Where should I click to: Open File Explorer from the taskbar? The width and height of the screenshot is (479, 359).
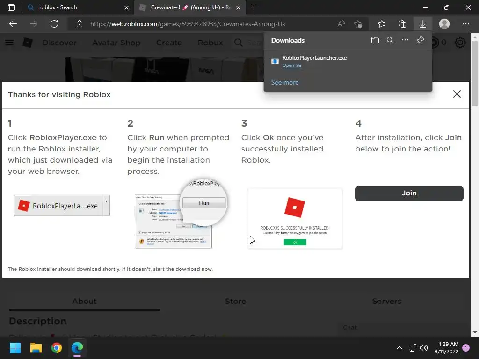(36, 348)
